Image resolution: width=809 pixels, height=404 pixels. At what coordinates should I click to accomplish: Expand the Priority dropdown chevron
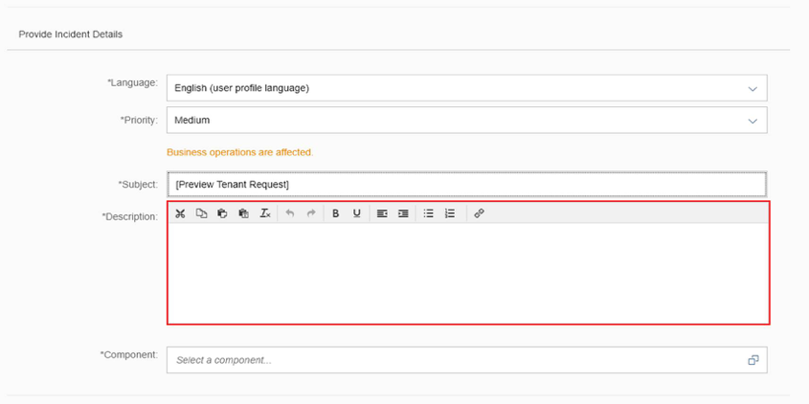pyautogui.click(x=753, y=121)
